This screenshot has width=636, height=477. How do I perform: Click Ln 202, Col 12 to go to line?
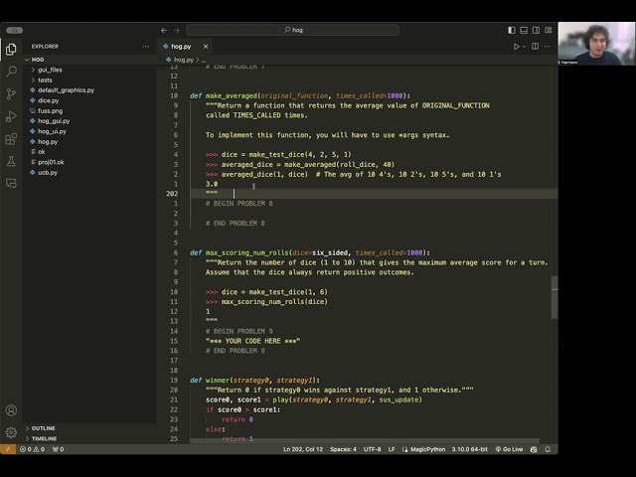click(x=303, y=449)
